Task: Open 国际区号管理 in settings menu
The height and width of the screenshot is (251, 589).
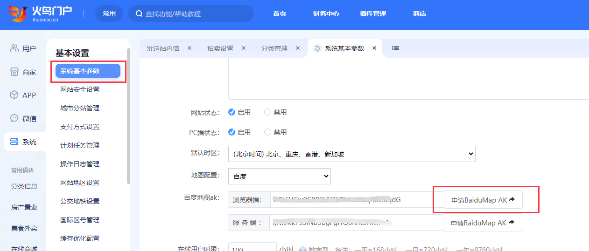Action: point(80,220)
